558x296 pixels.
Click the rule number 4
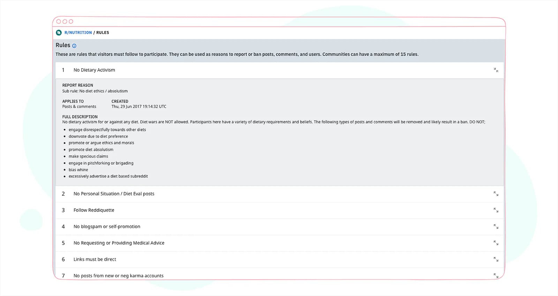coord(63,226)
